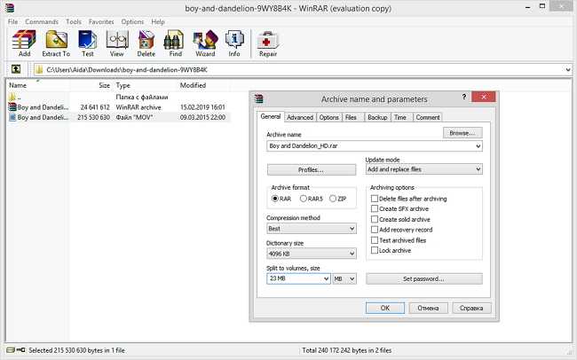Open the Wizard toolbar icon

tap(205, 43)
